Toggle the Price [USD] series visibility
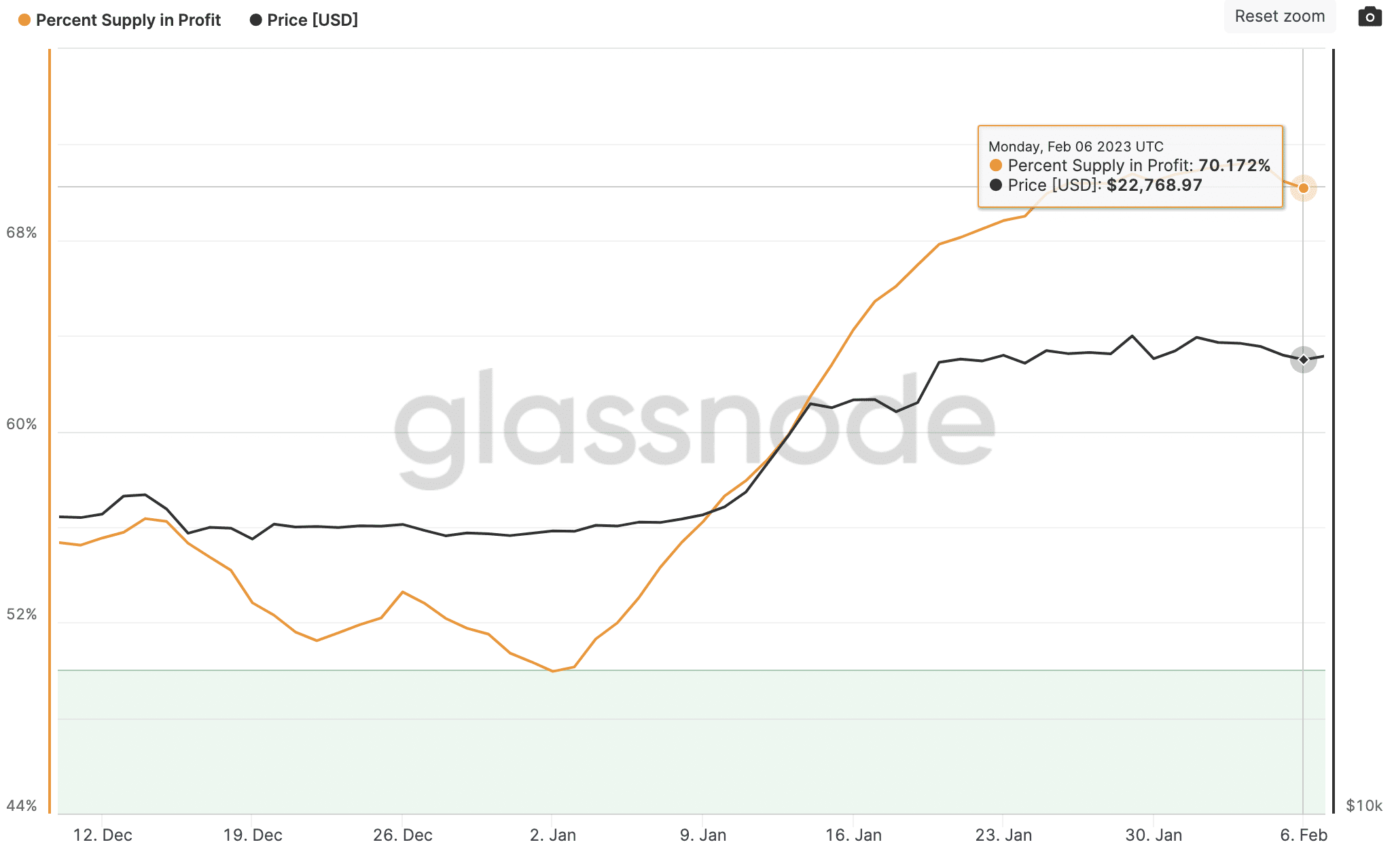This screenshot has width=1394, height=853. (313, 20)
